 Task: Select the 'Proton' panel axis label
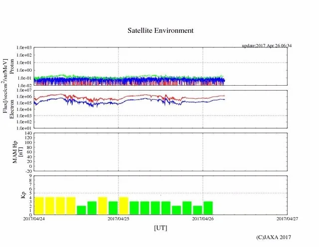(12, 66)
